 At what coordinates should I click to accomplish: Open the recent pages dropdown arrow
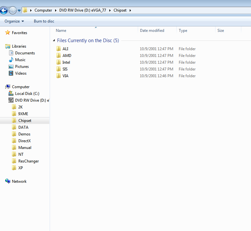coord(19,10)
